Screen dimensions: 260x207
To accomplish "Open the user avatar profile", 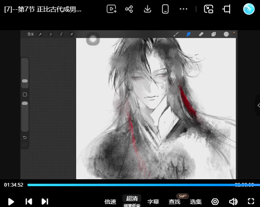I will (249, 9).
